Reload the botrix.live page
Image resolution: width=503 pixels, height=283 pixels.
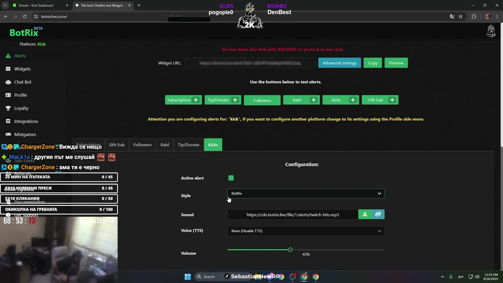pyautogui.click(x=24, y=17)
